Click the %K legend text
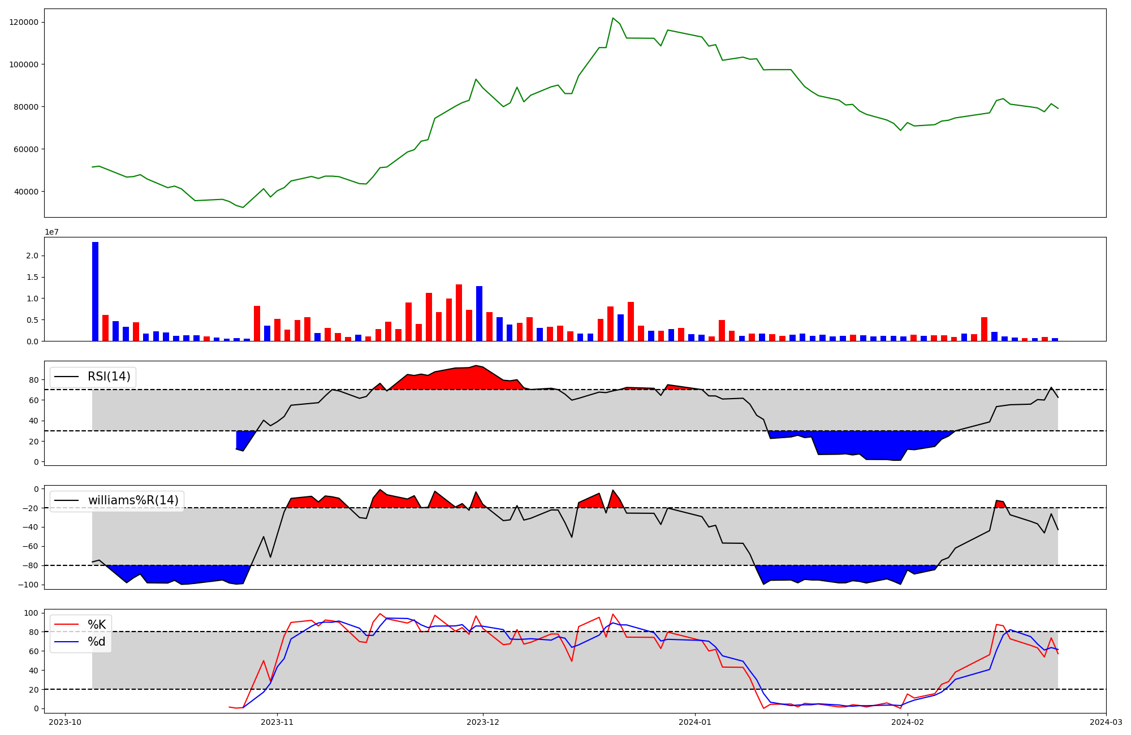This screenshot has height=735, width=1131. click(97, 624)
